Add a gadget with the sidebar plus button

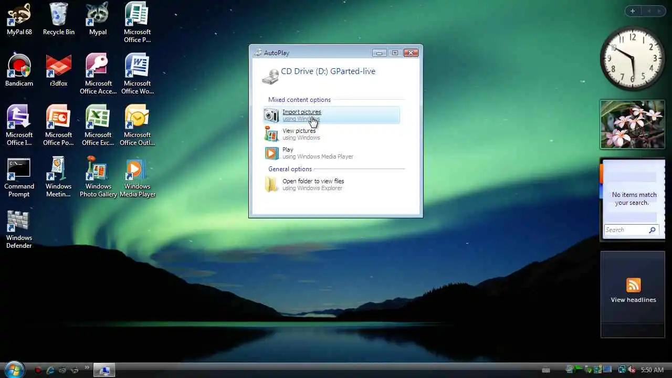click(633, 11)
